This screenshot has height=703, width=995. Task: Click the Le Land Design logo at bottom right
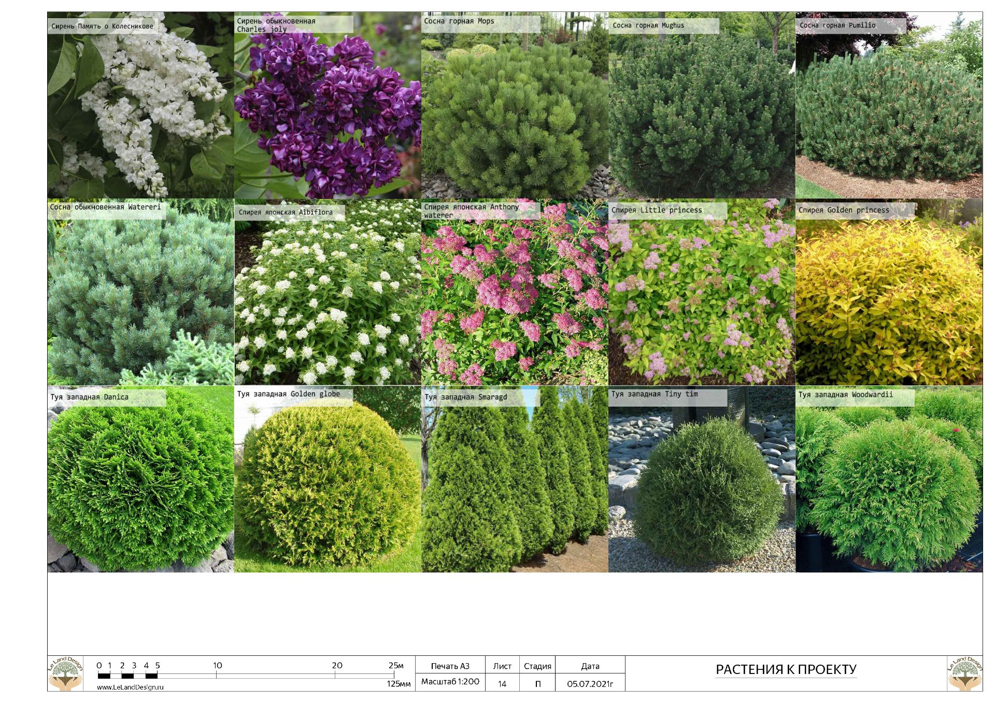coord(964,673)
